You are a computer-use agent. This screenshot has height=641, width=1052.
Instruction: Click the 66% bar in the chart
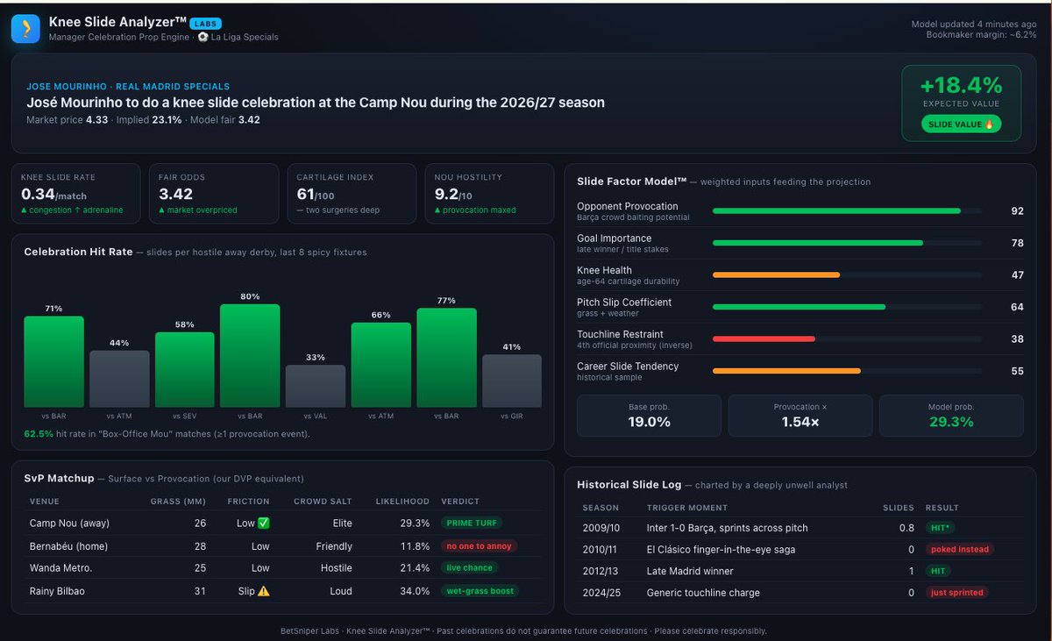380,365
